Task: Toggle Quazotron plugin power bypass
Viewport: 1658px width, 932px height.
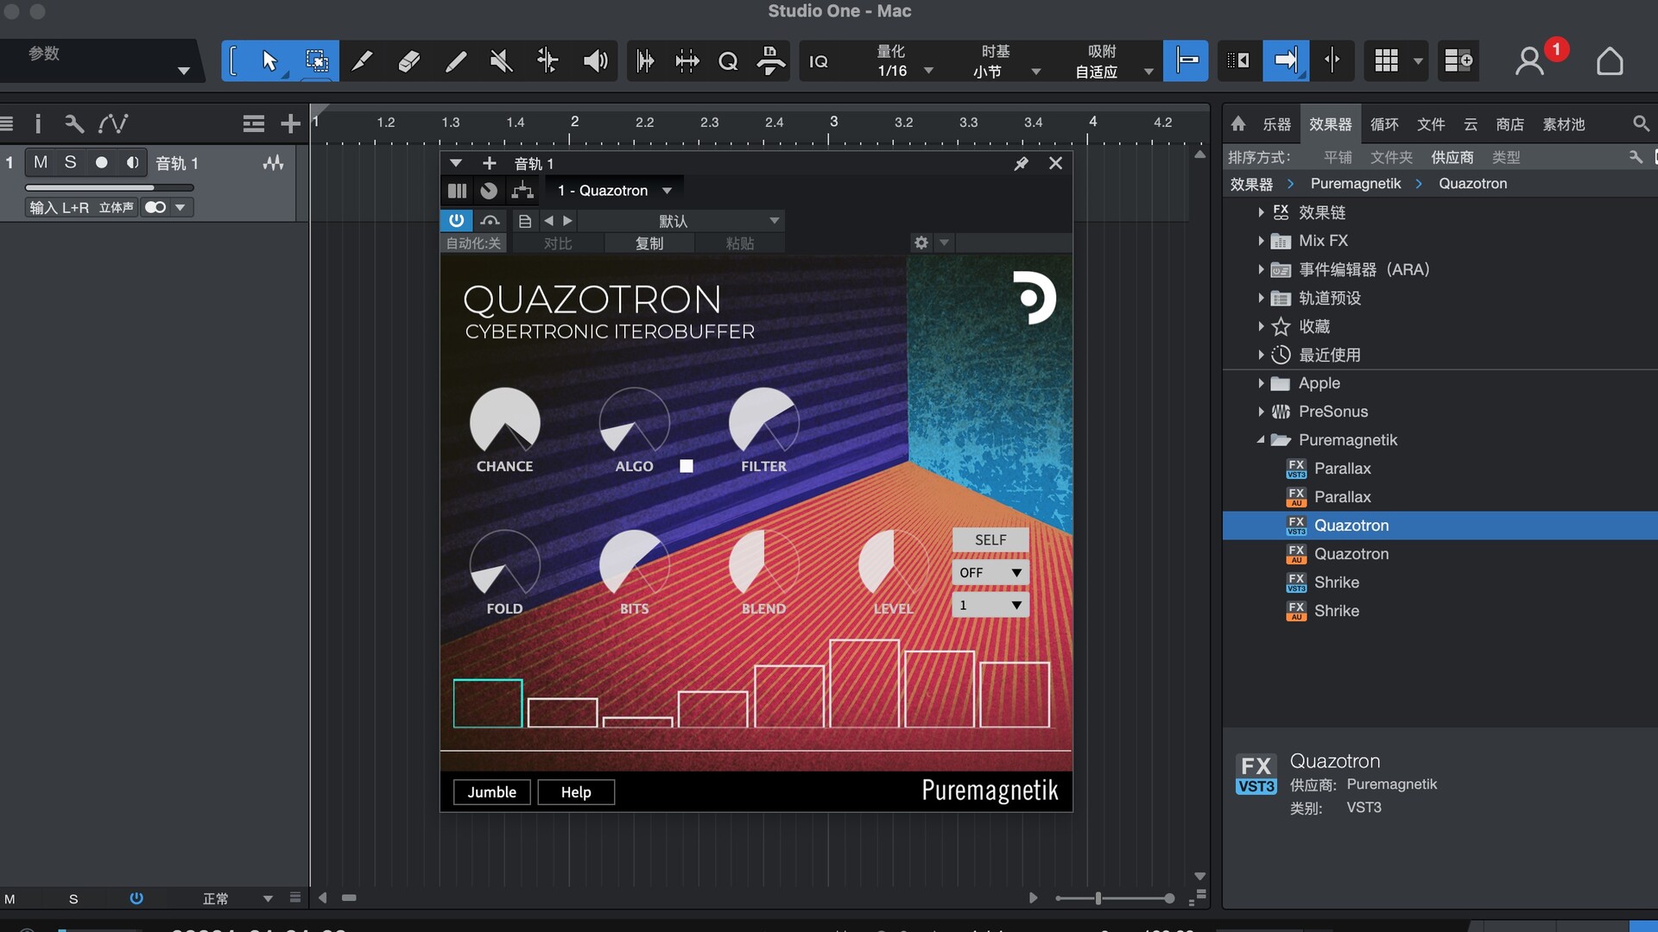Action: (456, 221)
